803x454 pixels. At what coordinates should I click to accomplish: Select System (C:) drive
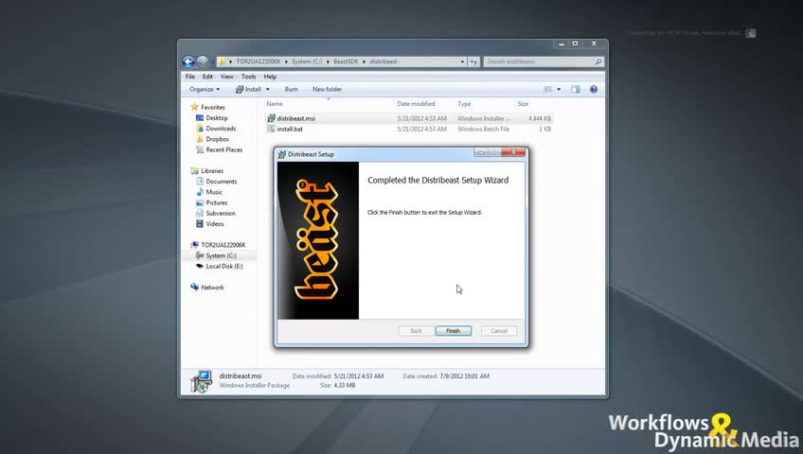pyautogui.click(x=221, y=255)
